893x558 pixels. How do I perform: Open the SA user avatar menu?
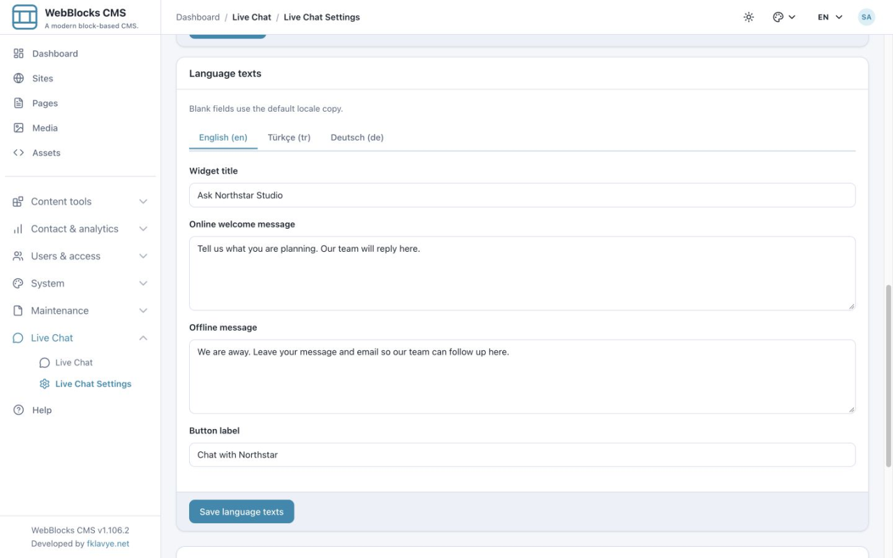866,17
